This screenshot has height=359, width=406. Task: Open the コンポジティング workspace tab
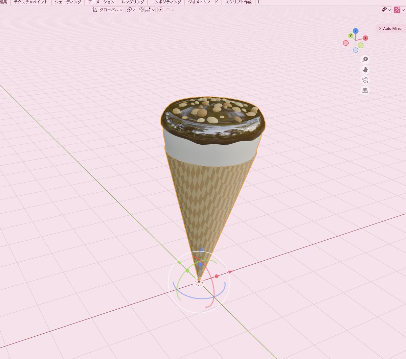(166, 2)
